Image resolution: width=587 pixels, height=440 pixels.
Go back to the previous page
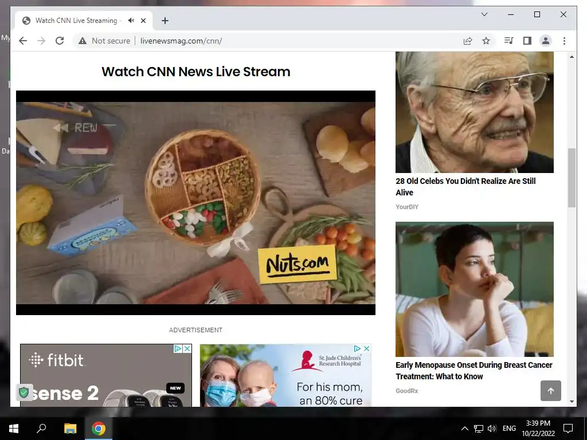pyautogui.click(x=23, y=41)
